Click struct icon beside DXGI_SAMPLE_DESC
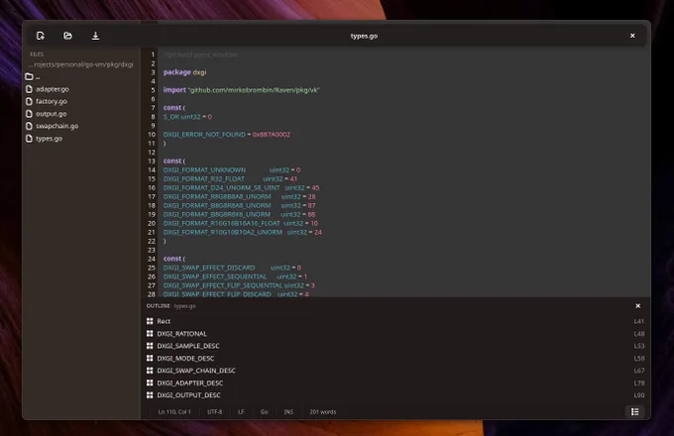Screen dimensions: 674x436 (x=150, y=346)
